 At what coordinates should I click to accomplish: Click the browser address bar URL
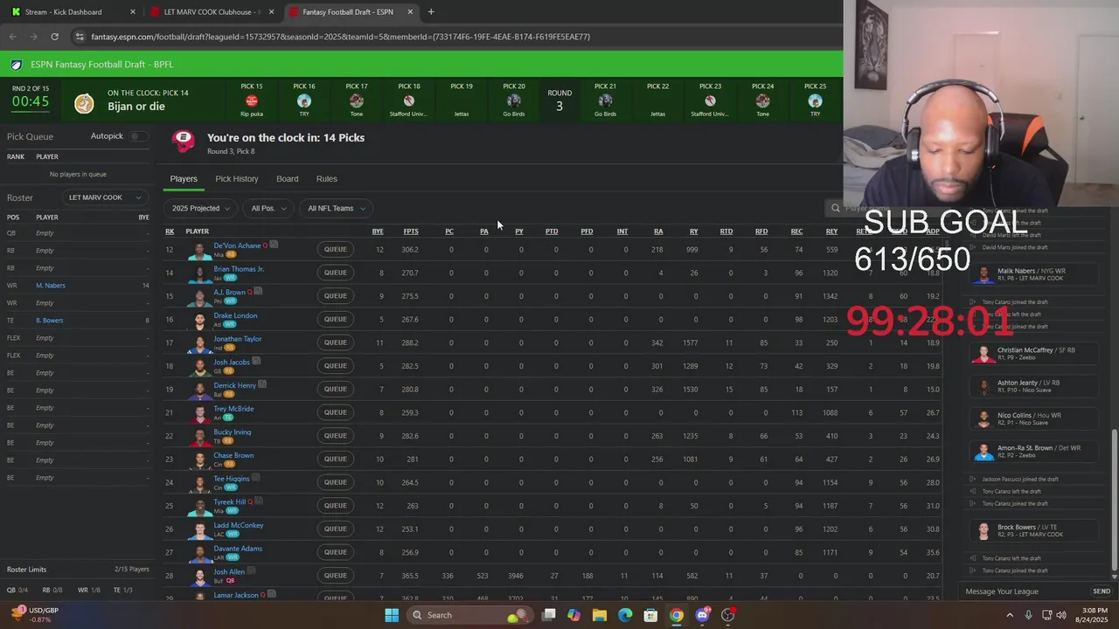point(341,37)
